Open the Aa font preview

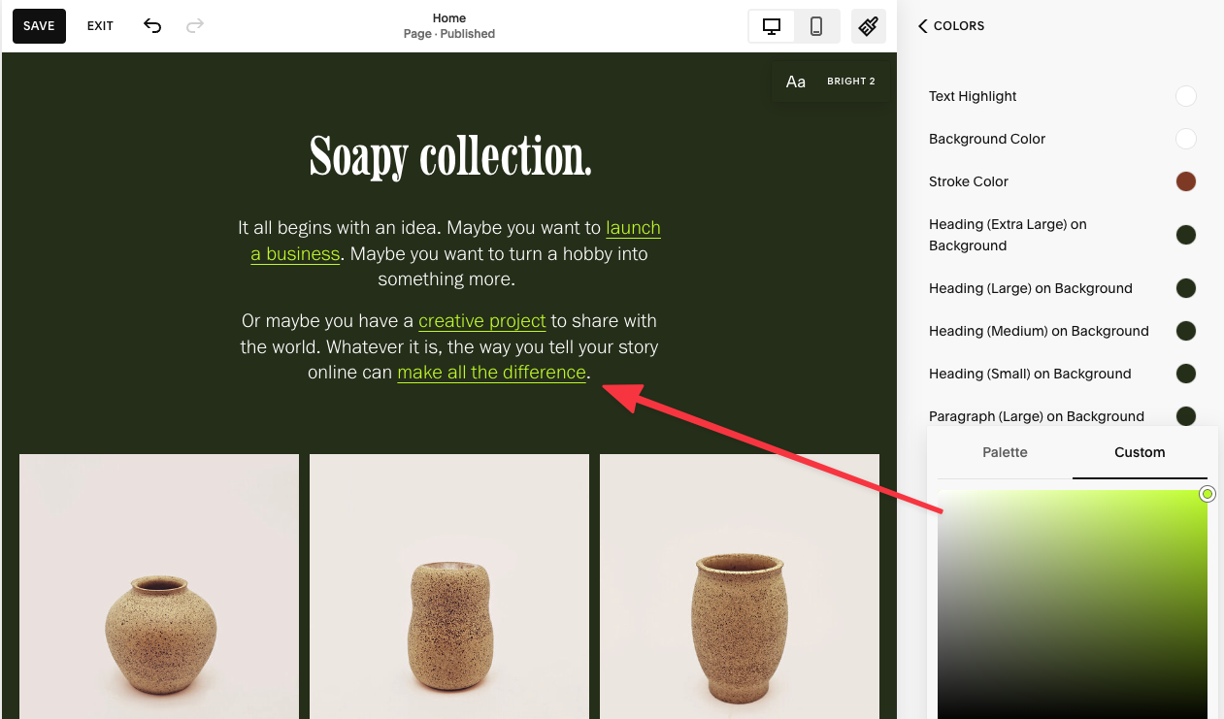pyautogui.click(x=796, y=82)
